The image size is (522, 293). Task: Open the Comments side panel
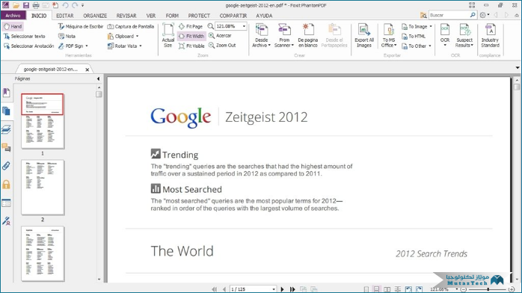(x=6, y=148)
